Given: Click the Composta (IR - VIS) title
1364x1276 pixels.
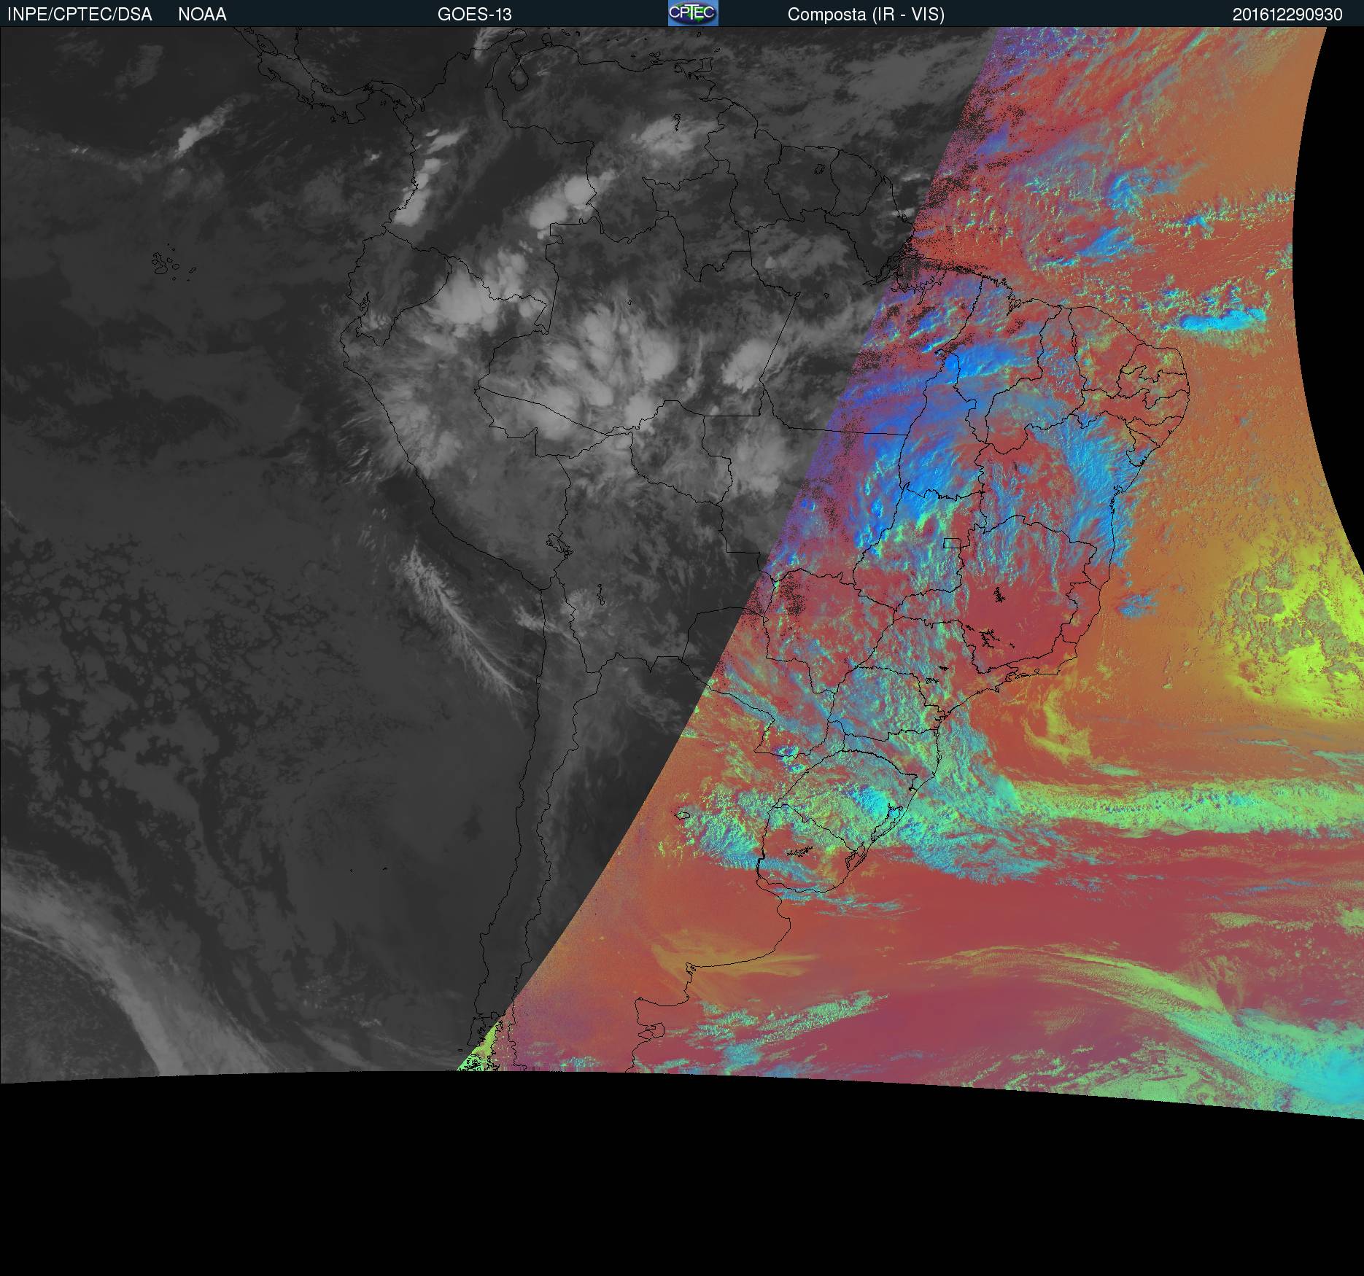Looking at the screenshot, I should point(866,15).
